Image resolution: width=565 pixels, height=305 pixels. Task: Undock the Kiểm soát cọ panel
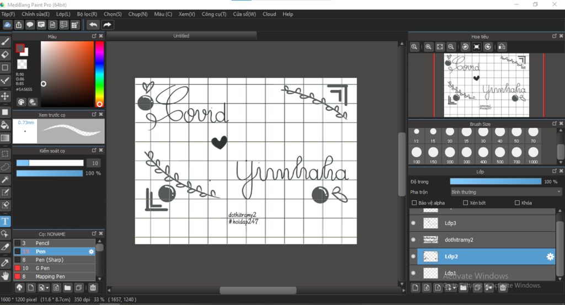(x=94, y=150)
